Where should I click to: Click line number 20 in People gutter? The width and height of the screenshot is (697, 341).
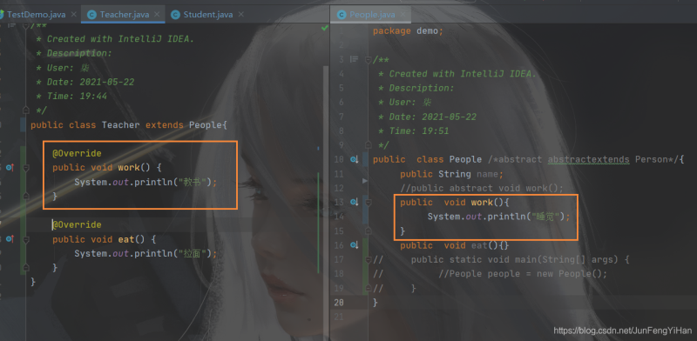tap(339, 303)
